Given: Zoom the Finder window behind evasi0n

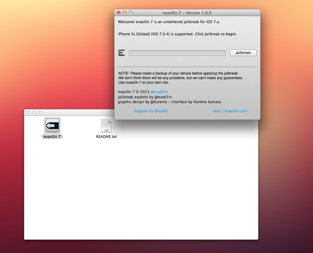Looking at the screenshot, I should click(40, 113).
